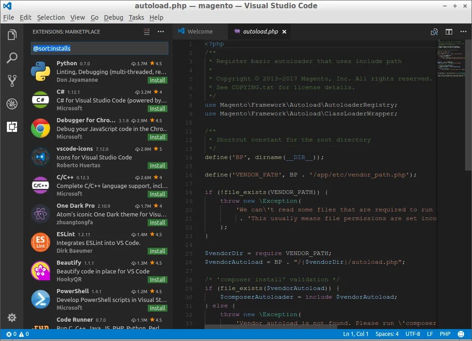
Task: Click the open changes/preview editor icon
Action: 434,32
